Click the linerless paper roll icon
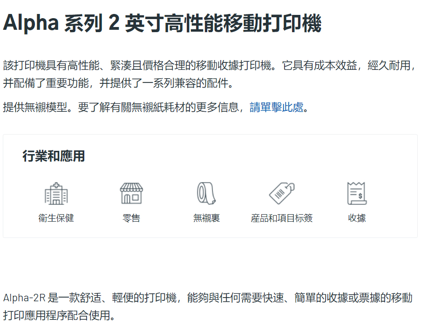This screenshot has height=332, width=421. 206,193
